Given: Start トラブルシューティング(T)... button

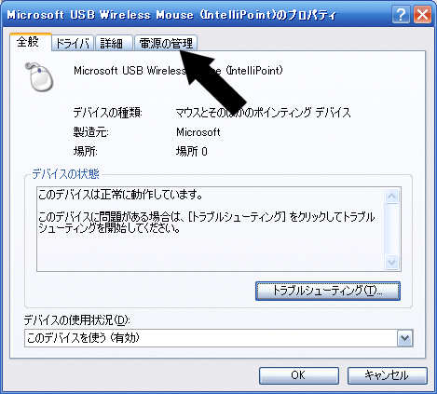Looking at the screenshot, I should [x=328, y=291].
